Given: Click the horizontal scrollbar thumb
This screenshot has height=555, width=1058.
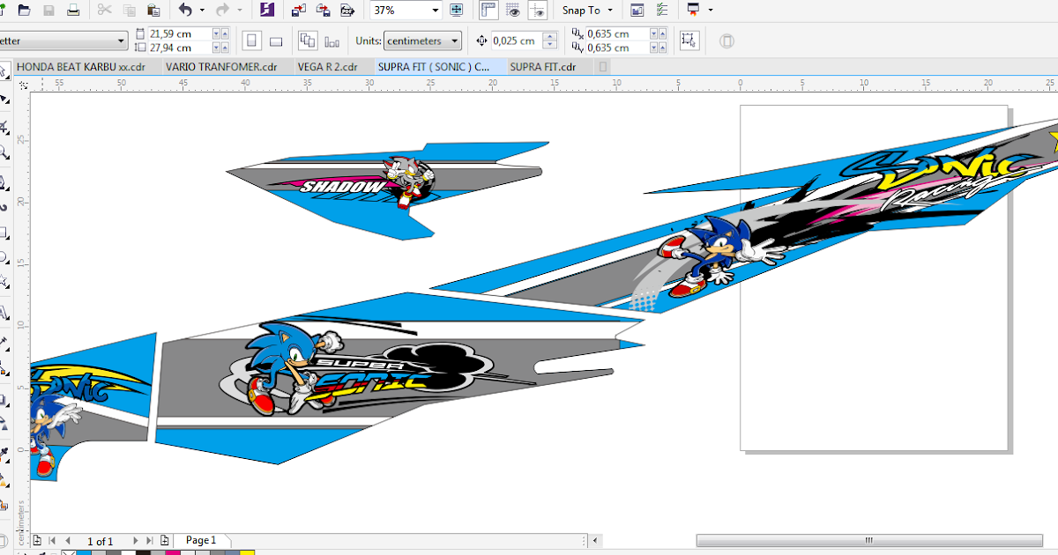Looking at the screenshot, I should 868,540.
